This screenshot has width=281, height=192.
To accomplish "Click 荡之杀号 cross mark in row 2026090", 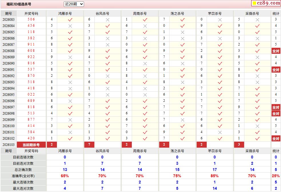I will pos(182,63).
